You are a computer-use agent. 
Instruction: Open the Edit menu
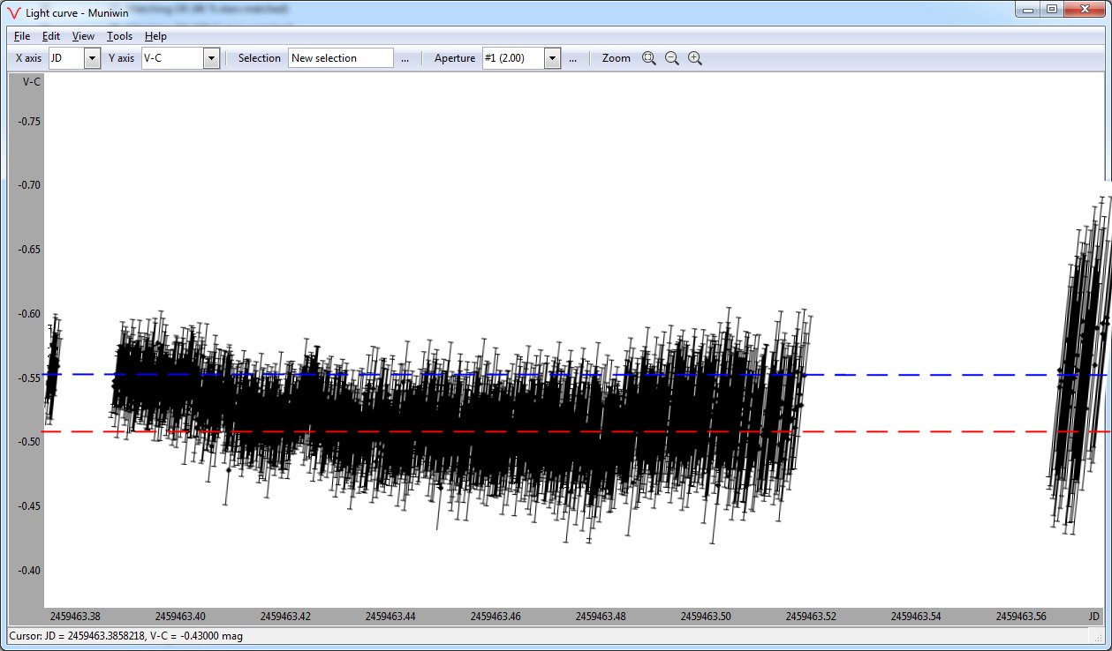point(51,36)
